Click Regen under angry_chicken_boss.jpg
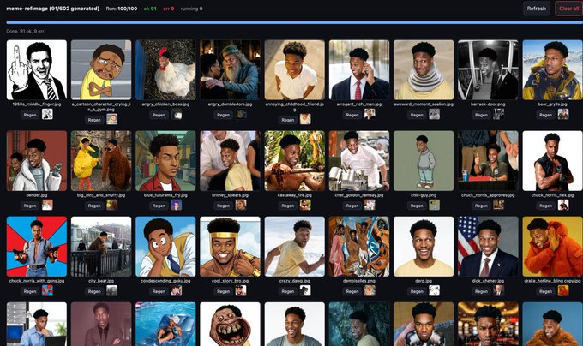583x346 pixels. point(159,115)
